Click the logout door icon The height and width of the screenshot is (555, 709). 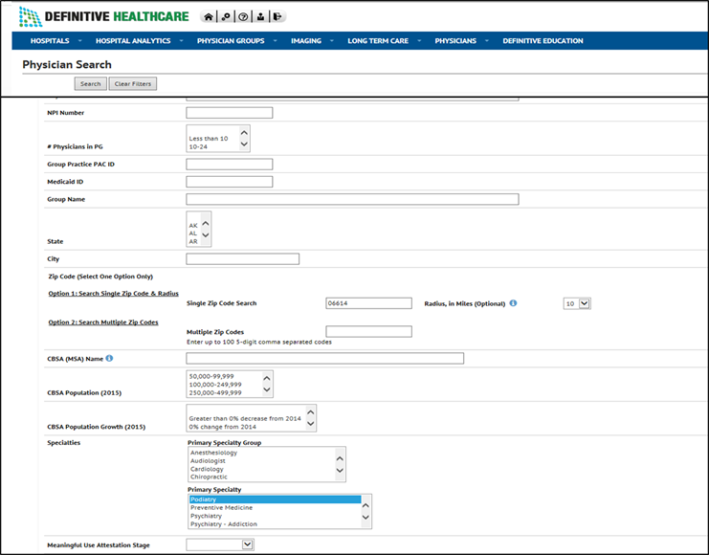(x=277, y=16)
